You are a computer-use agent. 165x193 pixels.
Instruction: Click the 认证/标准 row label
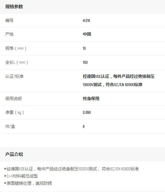click(x=14, y=76)
